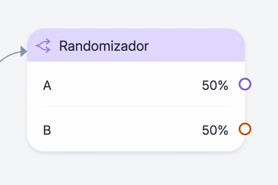Viewport: 278px width, 185px height.
Task: Click blank space in row A
Action: 127,86
